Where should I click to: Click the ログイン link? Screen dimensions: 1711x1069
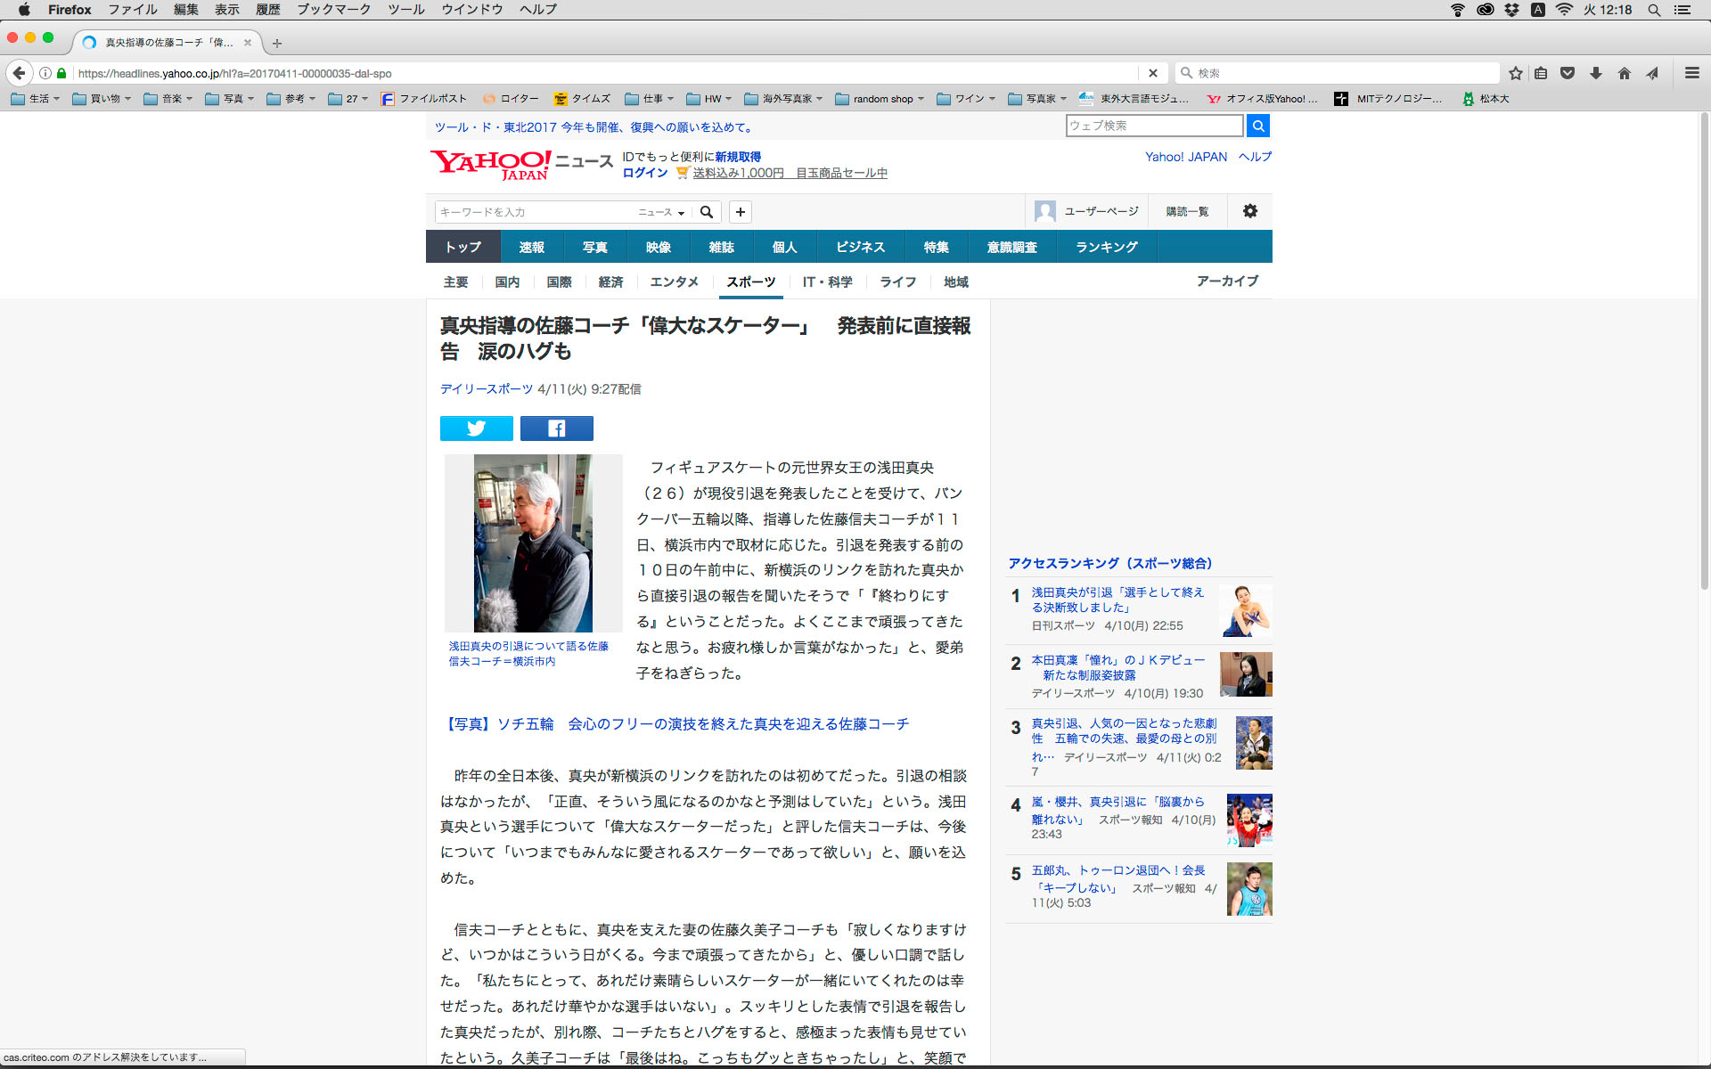644,173
